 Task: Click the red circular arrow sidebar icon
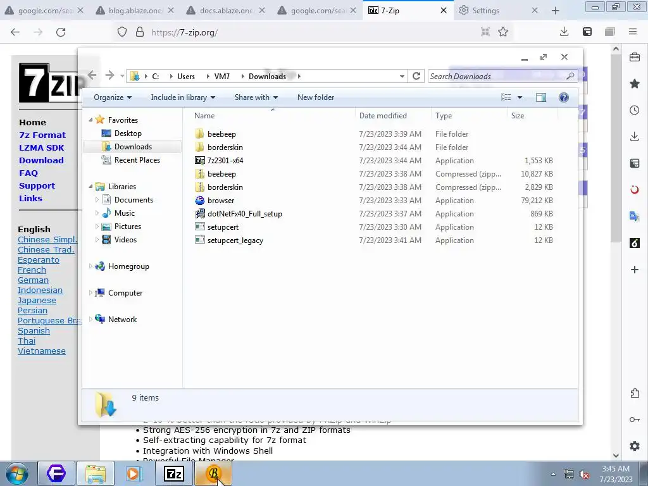[x=635, y=190]
